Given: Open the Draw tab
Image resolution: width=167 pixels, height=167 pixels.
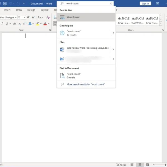Looking at the screenshot, I should [19, 10].
